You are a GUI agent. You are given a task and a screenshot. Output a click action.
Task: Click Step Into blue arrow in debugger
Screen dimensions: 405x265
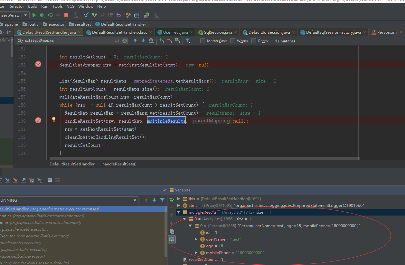7,180
